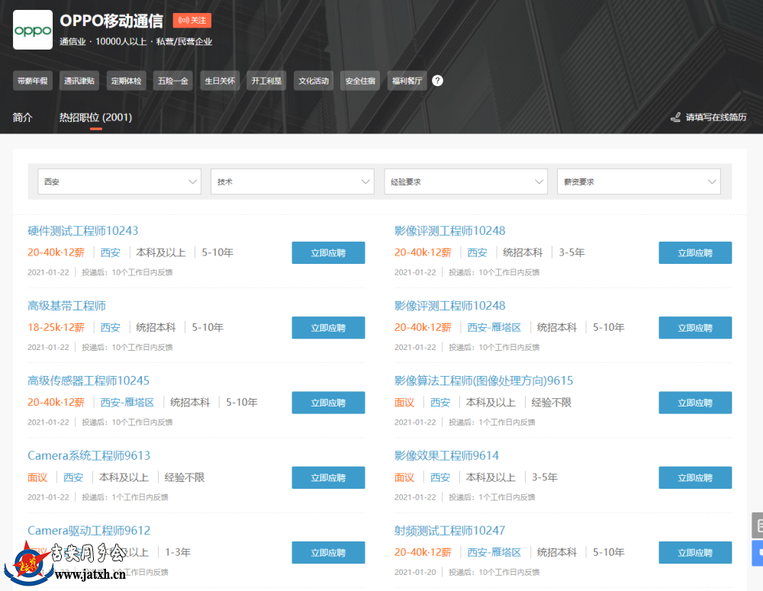
Task: Expand the 薪资要求 dropdown
Action: 639,181
